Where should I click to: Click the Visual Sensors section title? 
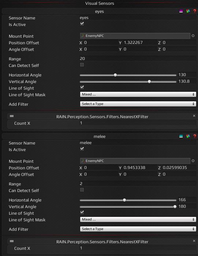tap(100, 3)
